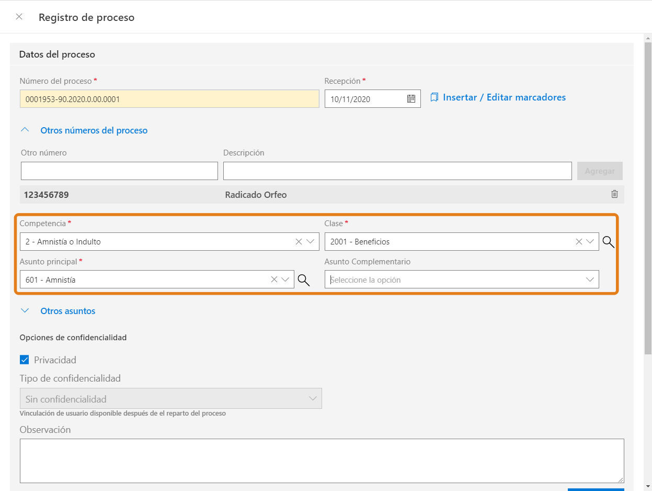Focus the Número del proceso field
Viewport: 652px width, 491px height.
pos(169,99)
